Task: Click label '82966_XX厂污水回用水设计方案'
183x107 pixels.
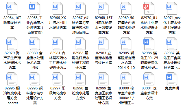Action: [58, 23]
